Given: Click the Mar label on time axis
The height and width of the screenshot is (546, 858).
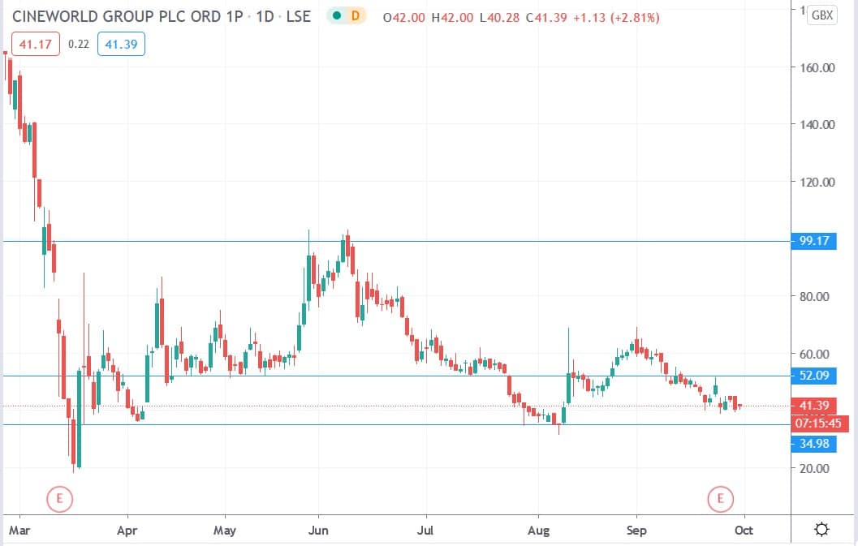Looking at the screenshot, I should [19, 530].
